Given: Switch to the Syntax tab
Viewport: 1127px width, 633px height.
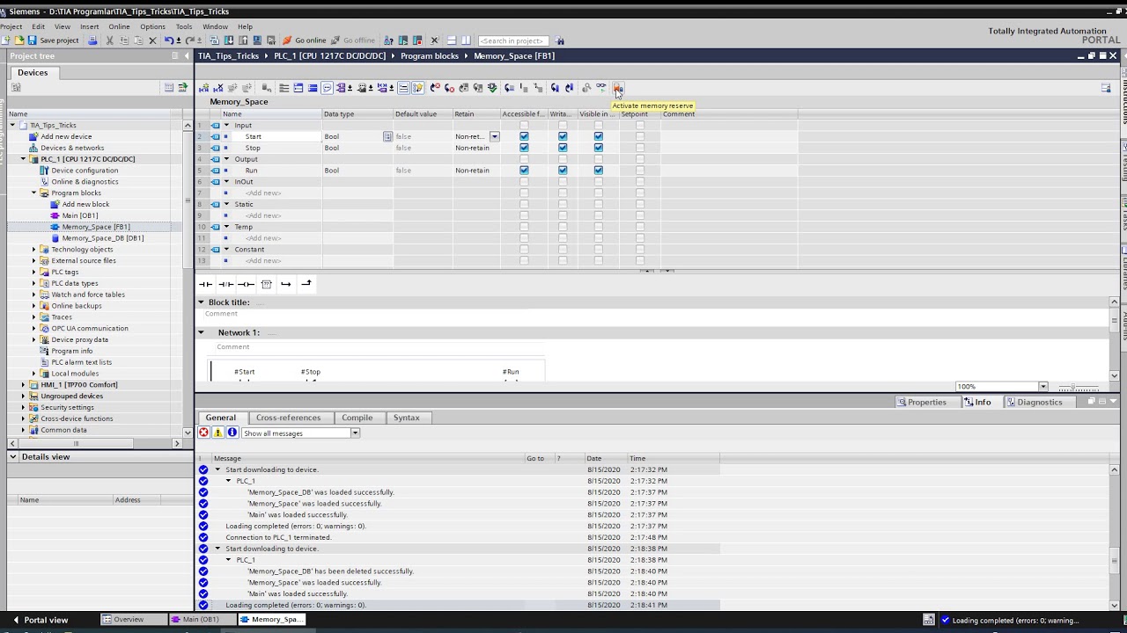Looking at the screenshot, I should click(x=406, y=418).
